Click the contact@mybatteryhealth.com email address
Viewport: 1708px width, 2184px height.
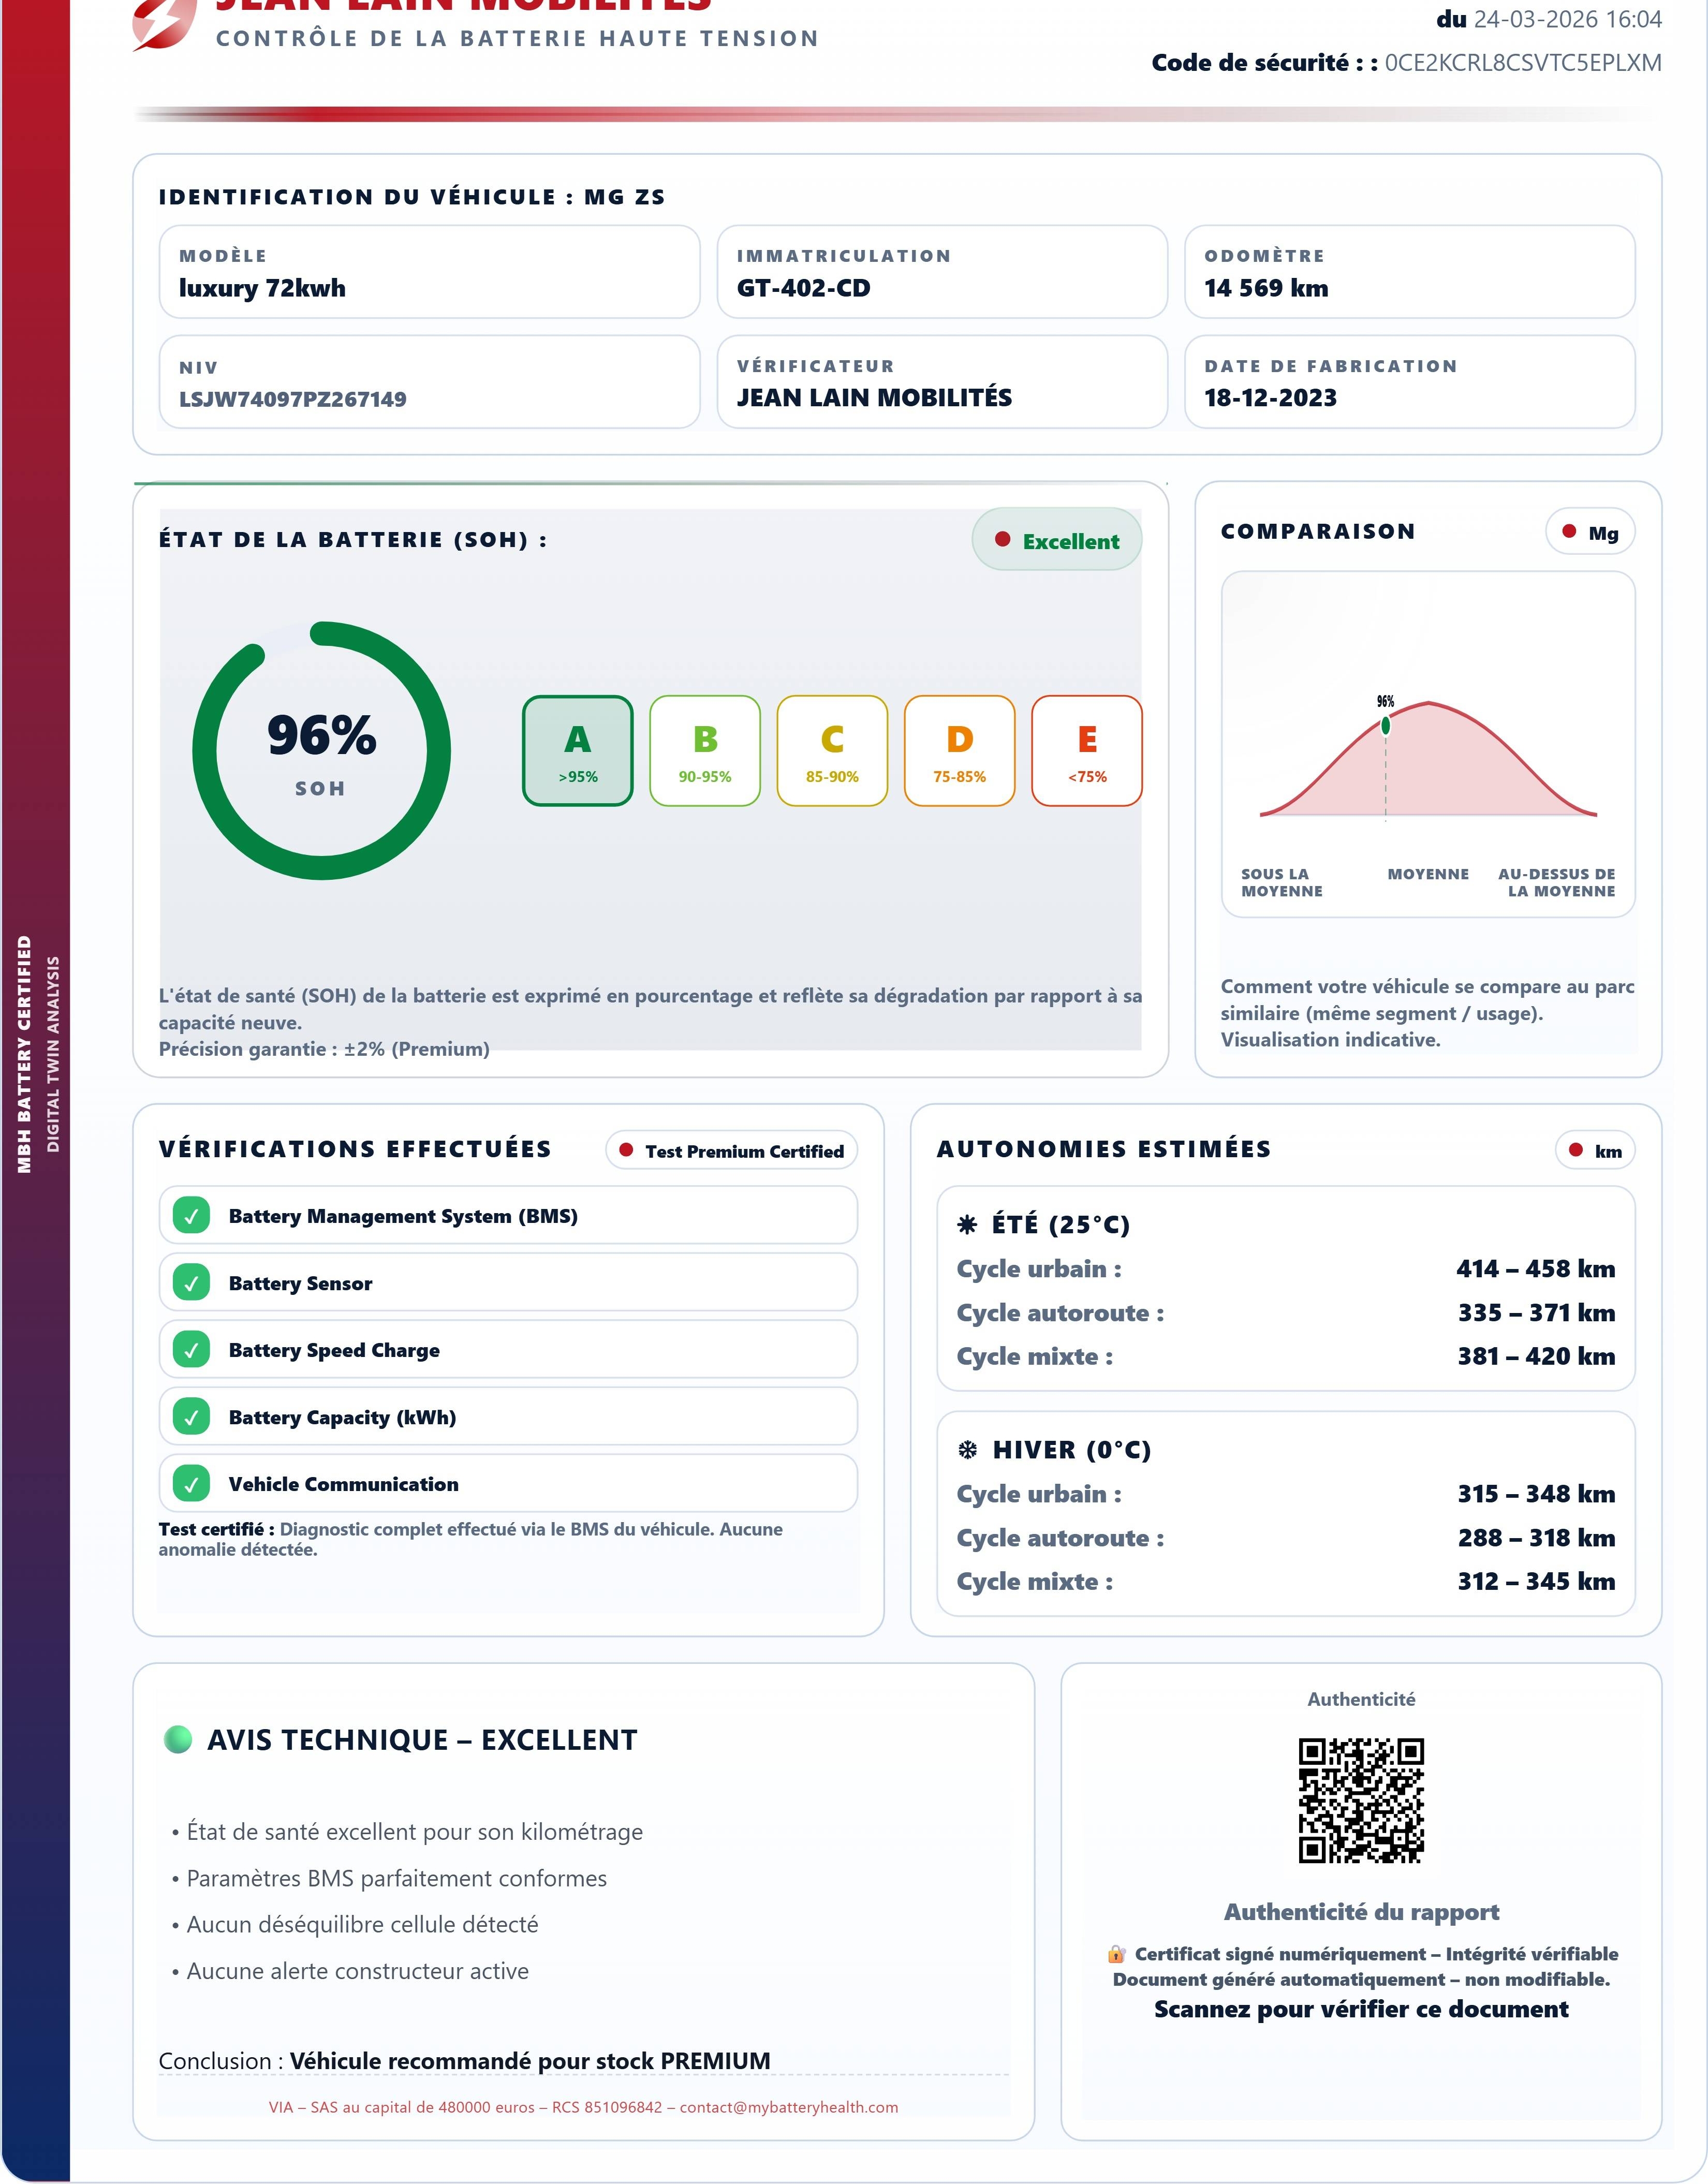pos(788,2106)
